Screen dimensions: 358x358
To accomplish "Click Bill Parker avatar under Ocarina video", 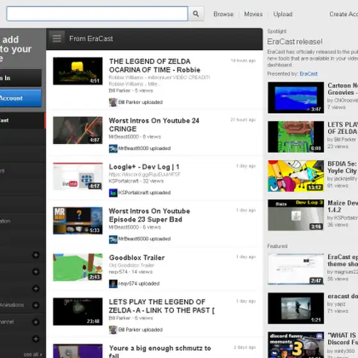I will 113,102.
